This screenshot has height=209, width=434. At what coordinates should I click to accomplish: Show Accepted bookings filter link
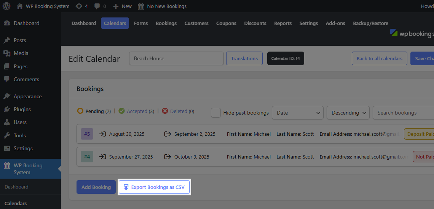[137, 112]
